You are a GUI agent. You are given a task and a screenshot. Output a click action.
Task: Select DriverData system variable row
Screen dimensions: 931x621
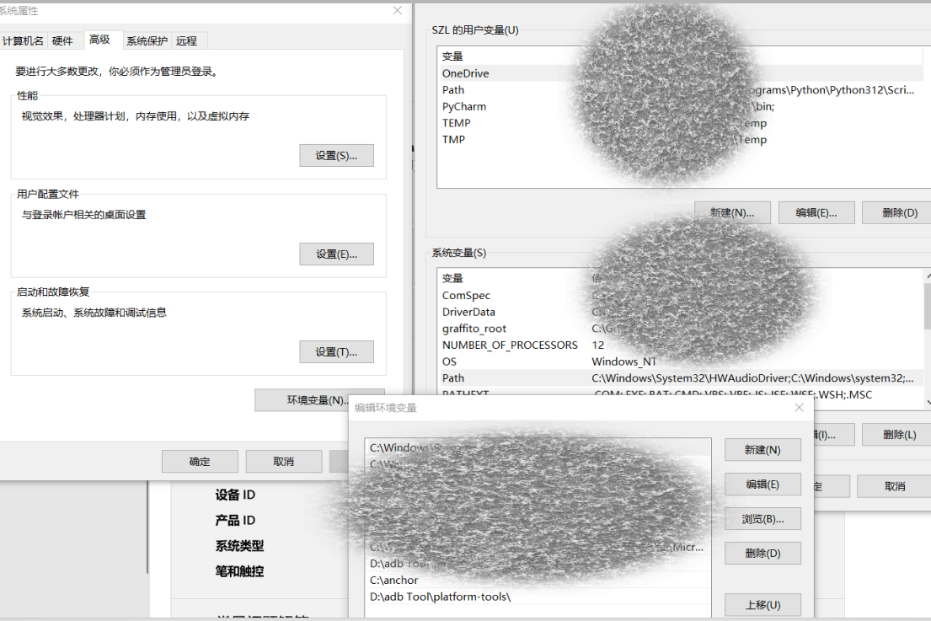[681, 312]
